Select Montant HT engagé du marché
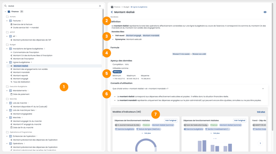The height and width of the screenshot is (154, 276). click(x=27, y=124)
